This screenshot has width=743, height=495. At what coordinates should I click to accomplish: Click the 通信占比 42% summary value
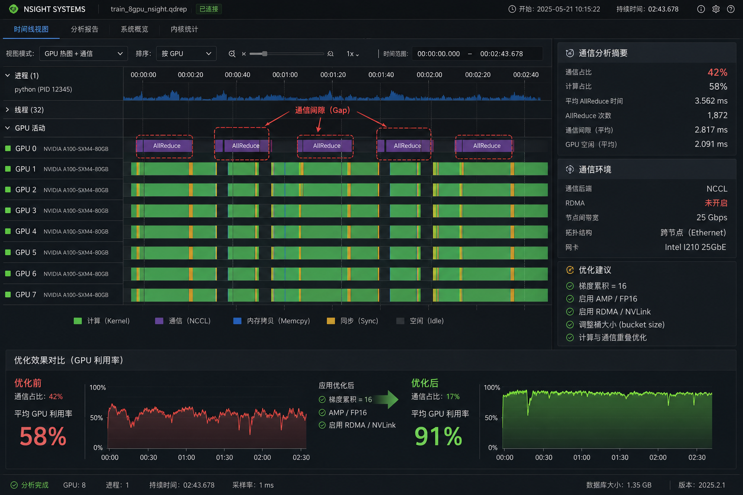[717, 73]
